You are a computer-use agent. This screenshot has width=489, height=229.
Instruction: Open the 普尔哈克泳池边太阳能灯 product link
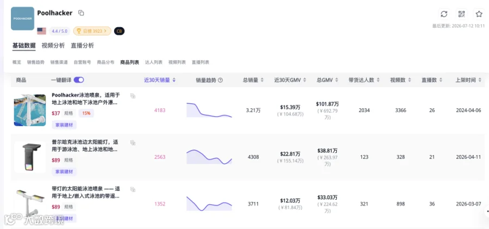[x=85, y=146]
